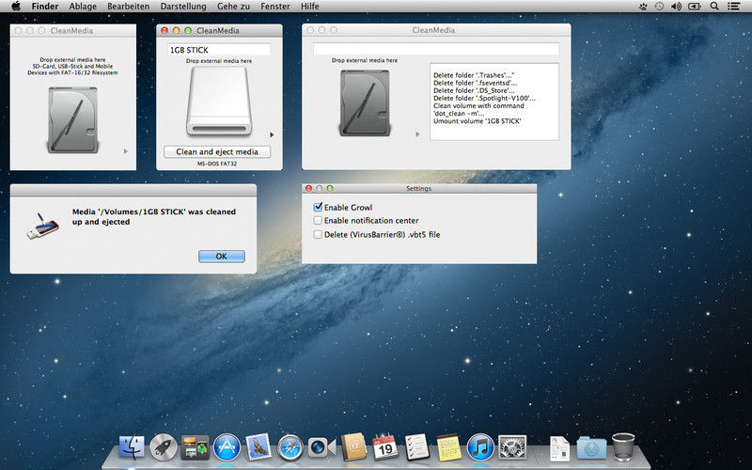Expand disclosure arrow in leftmost CleanMedia window
The image size is (752, 470).
click(125, 150)
